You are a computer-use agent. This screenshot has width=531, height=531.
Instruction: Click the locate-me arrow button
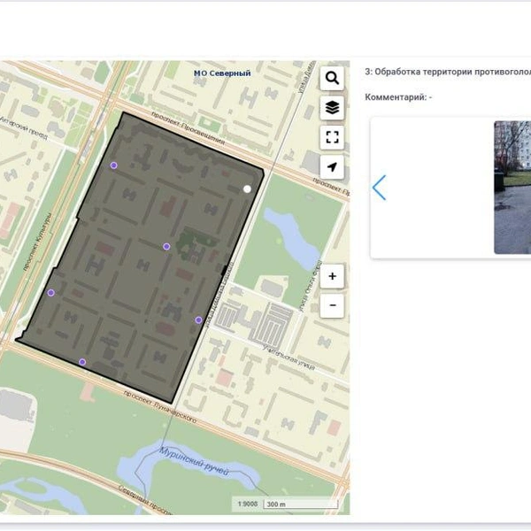click(x=332, y=166)
